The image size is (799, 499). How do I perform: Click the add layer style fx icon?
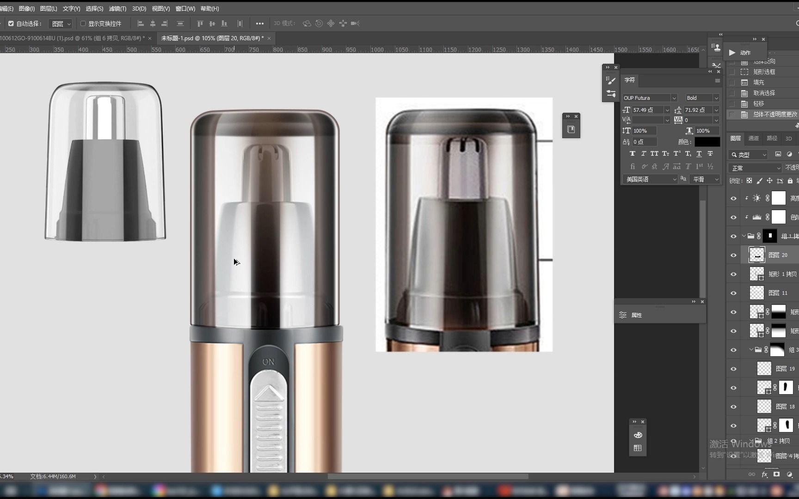tap(764, 475)
